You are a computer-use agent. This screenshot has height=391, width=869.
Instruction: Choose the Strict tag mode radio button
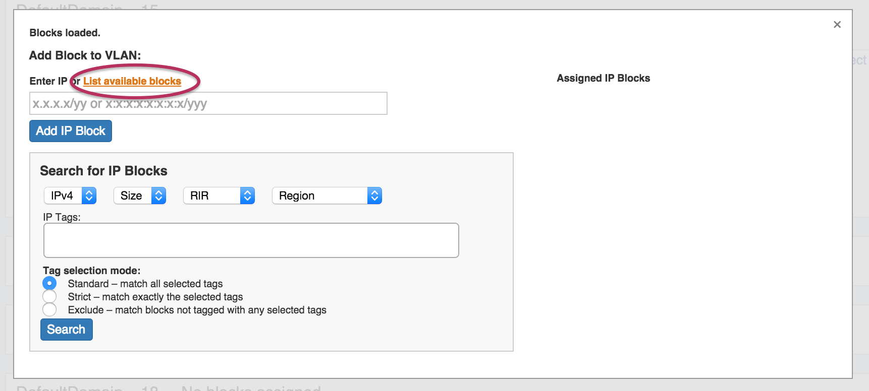49,296
